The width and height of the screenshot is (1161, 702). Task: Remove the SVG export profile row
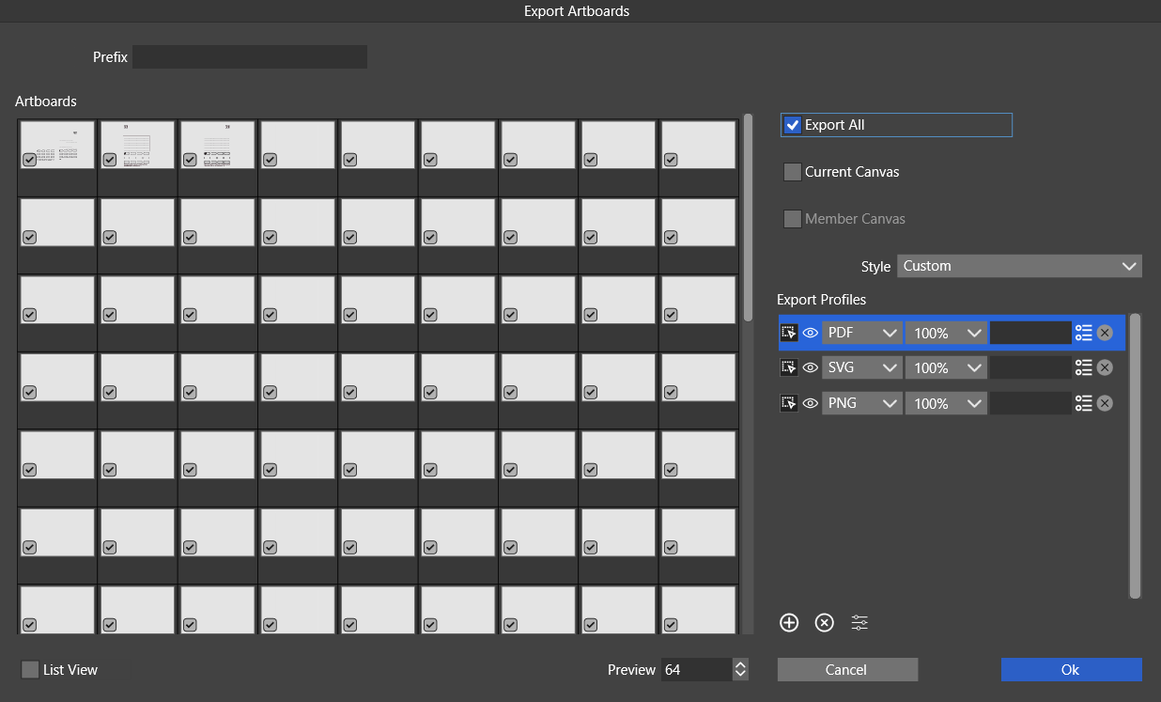[1105, 367]
